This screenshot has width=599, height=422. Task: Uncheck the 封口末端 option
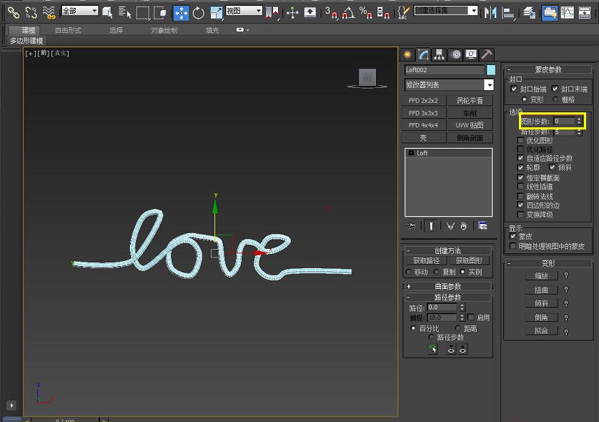coord(555,89)
